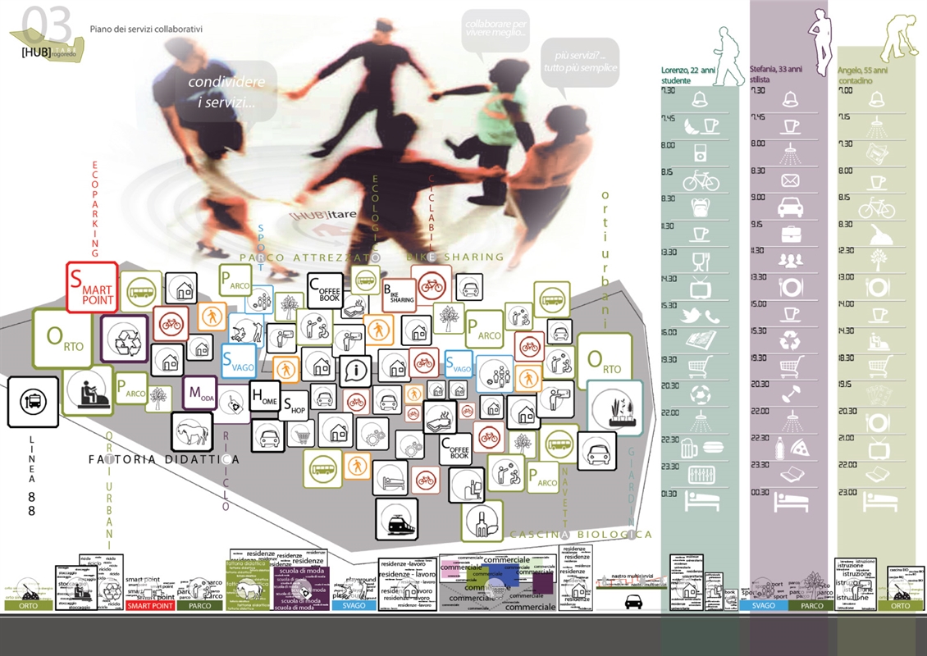The width and height of the screenshot is (927, 656).
Task: Click the bus stop tile above LINEA 88
Action: click(x=33, y=402)
